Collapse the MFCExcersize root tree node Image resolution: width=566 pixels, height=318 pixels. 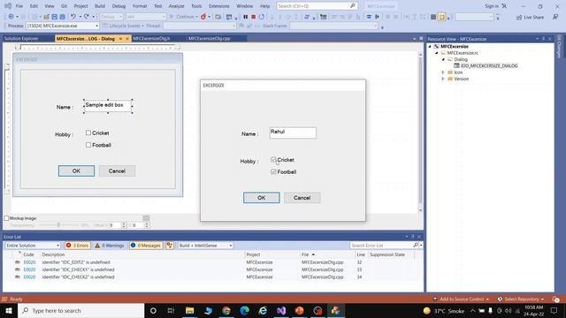click(x=430, y=47)
